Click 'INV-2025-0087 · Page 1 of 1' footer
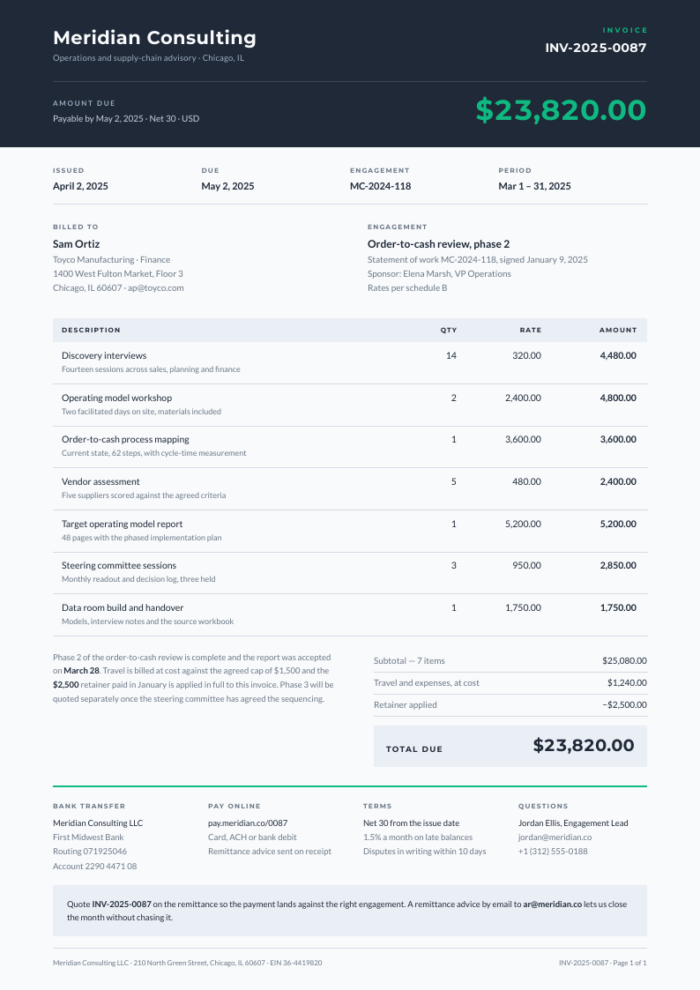 coord(603,963)
